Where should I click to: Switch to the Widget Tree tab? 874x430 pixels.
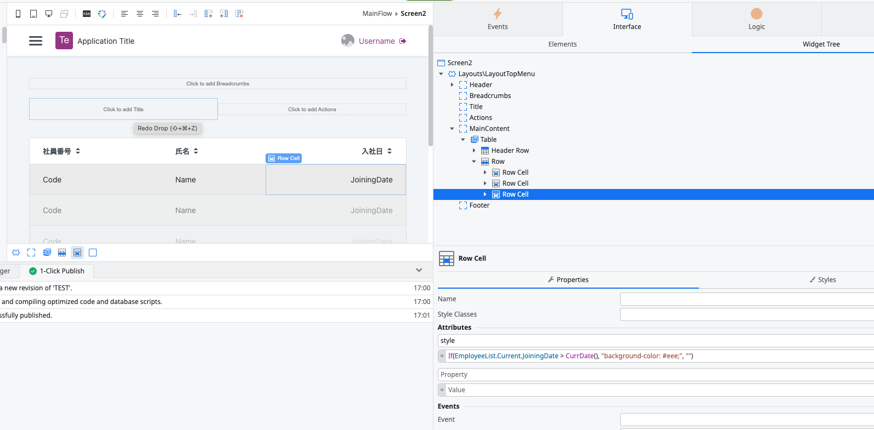click(x=821, y=44)
